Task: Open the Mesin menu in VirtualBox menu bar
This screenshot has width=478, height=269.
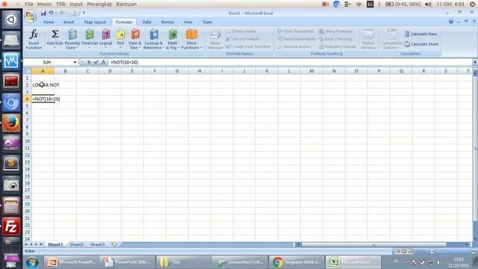Action: coord(45,4)
